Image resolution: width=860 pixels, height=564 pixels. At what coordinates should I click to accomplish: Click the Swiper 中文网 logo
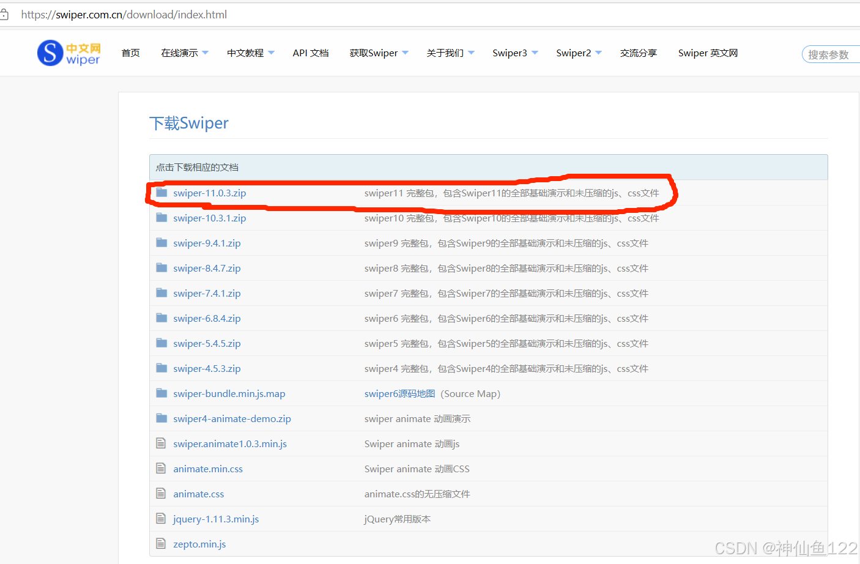(68, 53)
